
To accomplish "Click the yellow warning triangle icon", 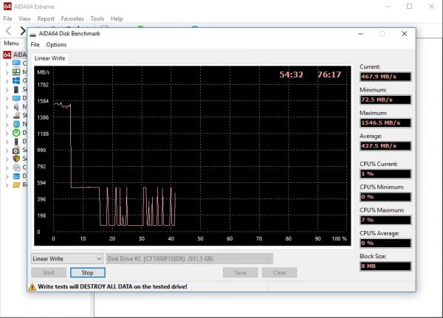I will point(32,287).
